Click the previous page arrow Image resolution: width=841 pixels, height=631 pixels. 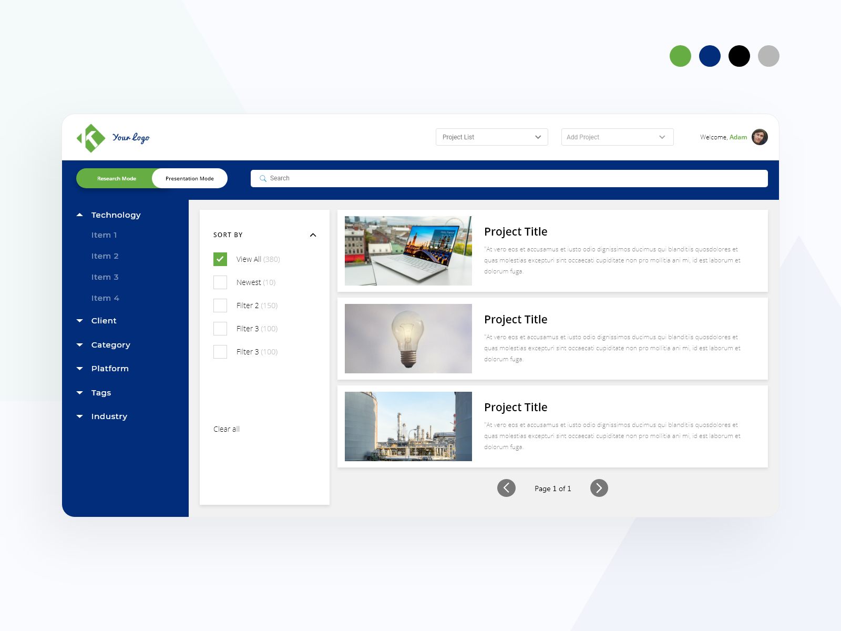(506, 488)
